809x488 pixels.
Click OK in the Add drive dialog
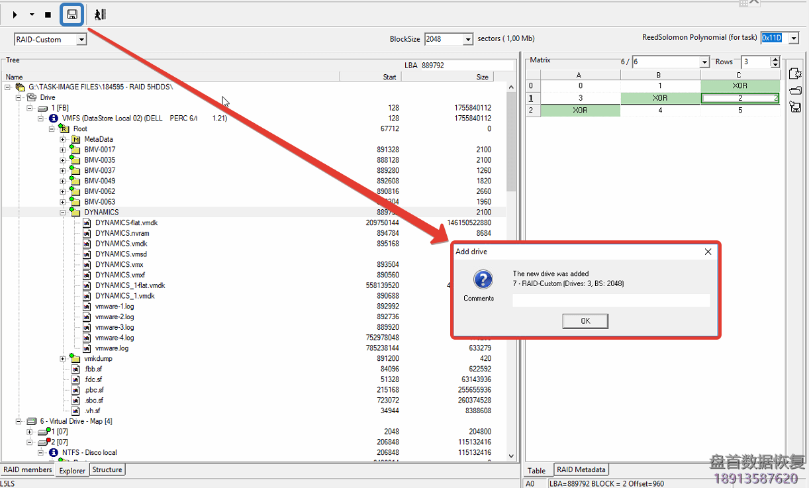click(585, 320)
